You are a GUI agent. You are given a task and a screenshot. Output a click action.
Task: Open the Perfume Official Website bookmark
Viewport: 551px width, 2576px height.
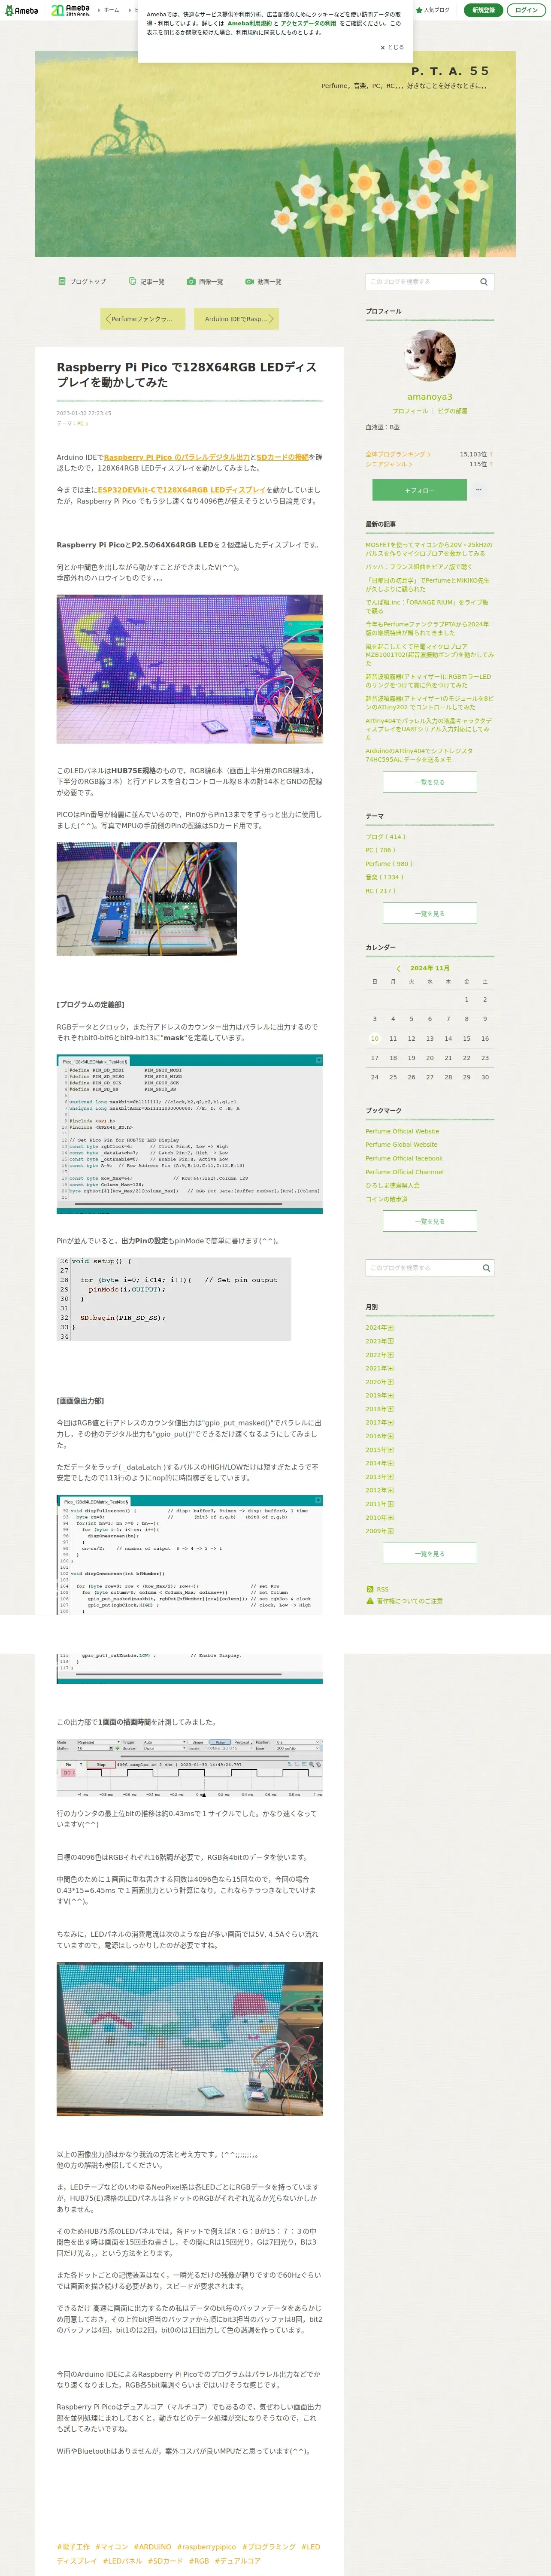click(402, 1131)
